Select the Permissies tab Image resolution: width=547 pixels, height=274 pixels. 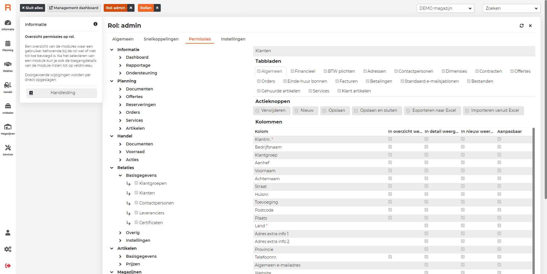tap(200, 39)
